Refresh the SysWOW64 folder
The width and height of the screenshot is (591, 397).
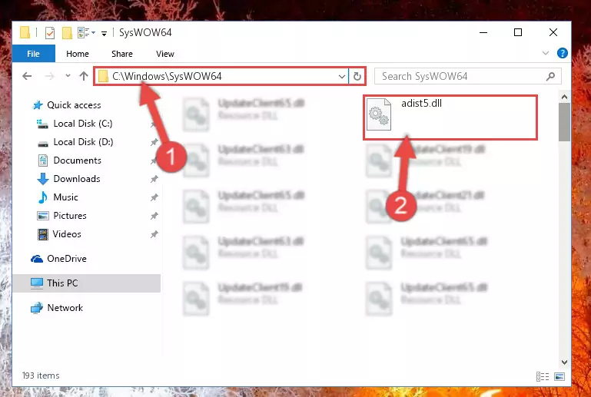[357, 77]
